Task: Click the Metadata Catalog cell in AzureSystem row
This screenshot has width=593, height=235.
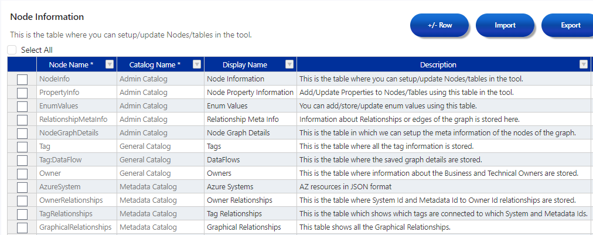Action: click(161, 187)
